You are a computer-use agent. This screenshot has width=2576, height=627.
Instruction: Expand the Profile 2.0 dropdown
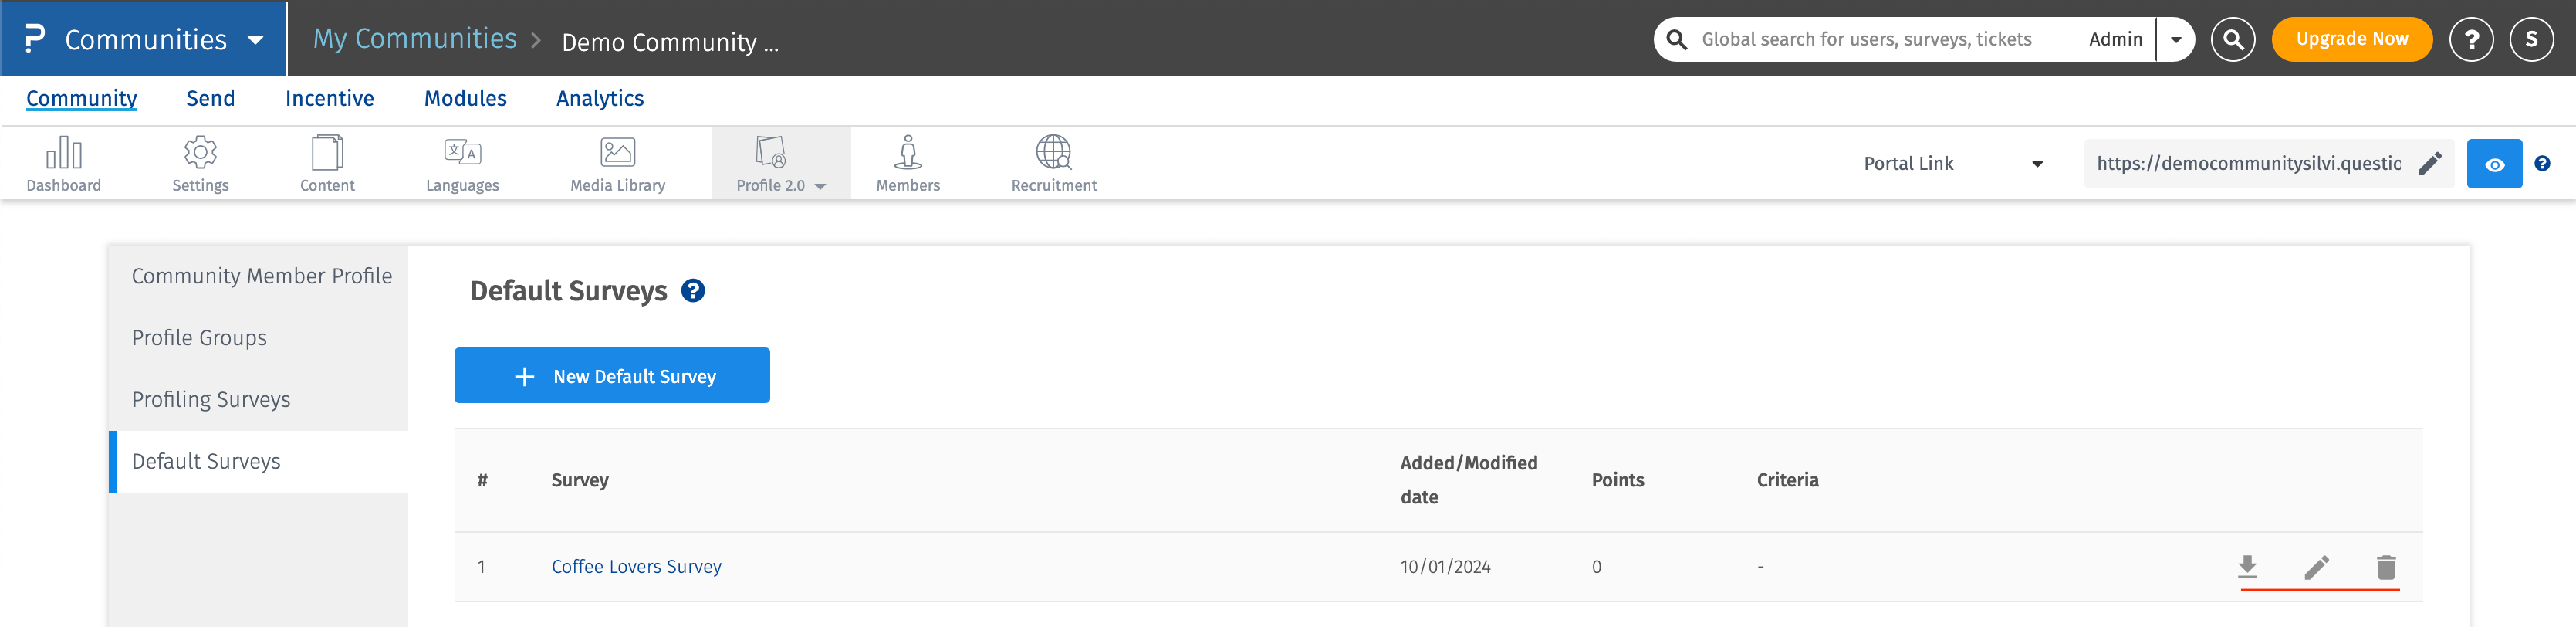780,164
